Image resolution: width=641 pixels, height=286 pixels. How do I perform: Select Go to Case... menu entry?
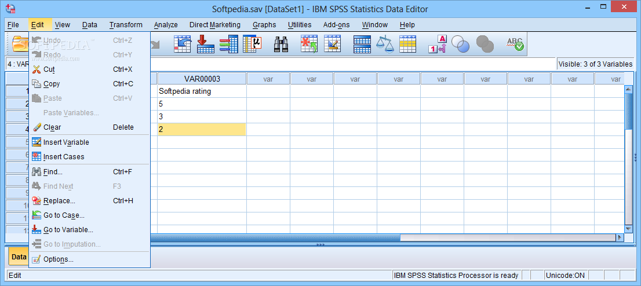(x=89, y=215)
